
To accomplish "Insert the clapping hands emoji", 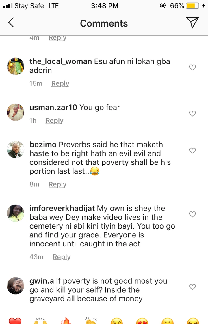I will coord(91,321).
